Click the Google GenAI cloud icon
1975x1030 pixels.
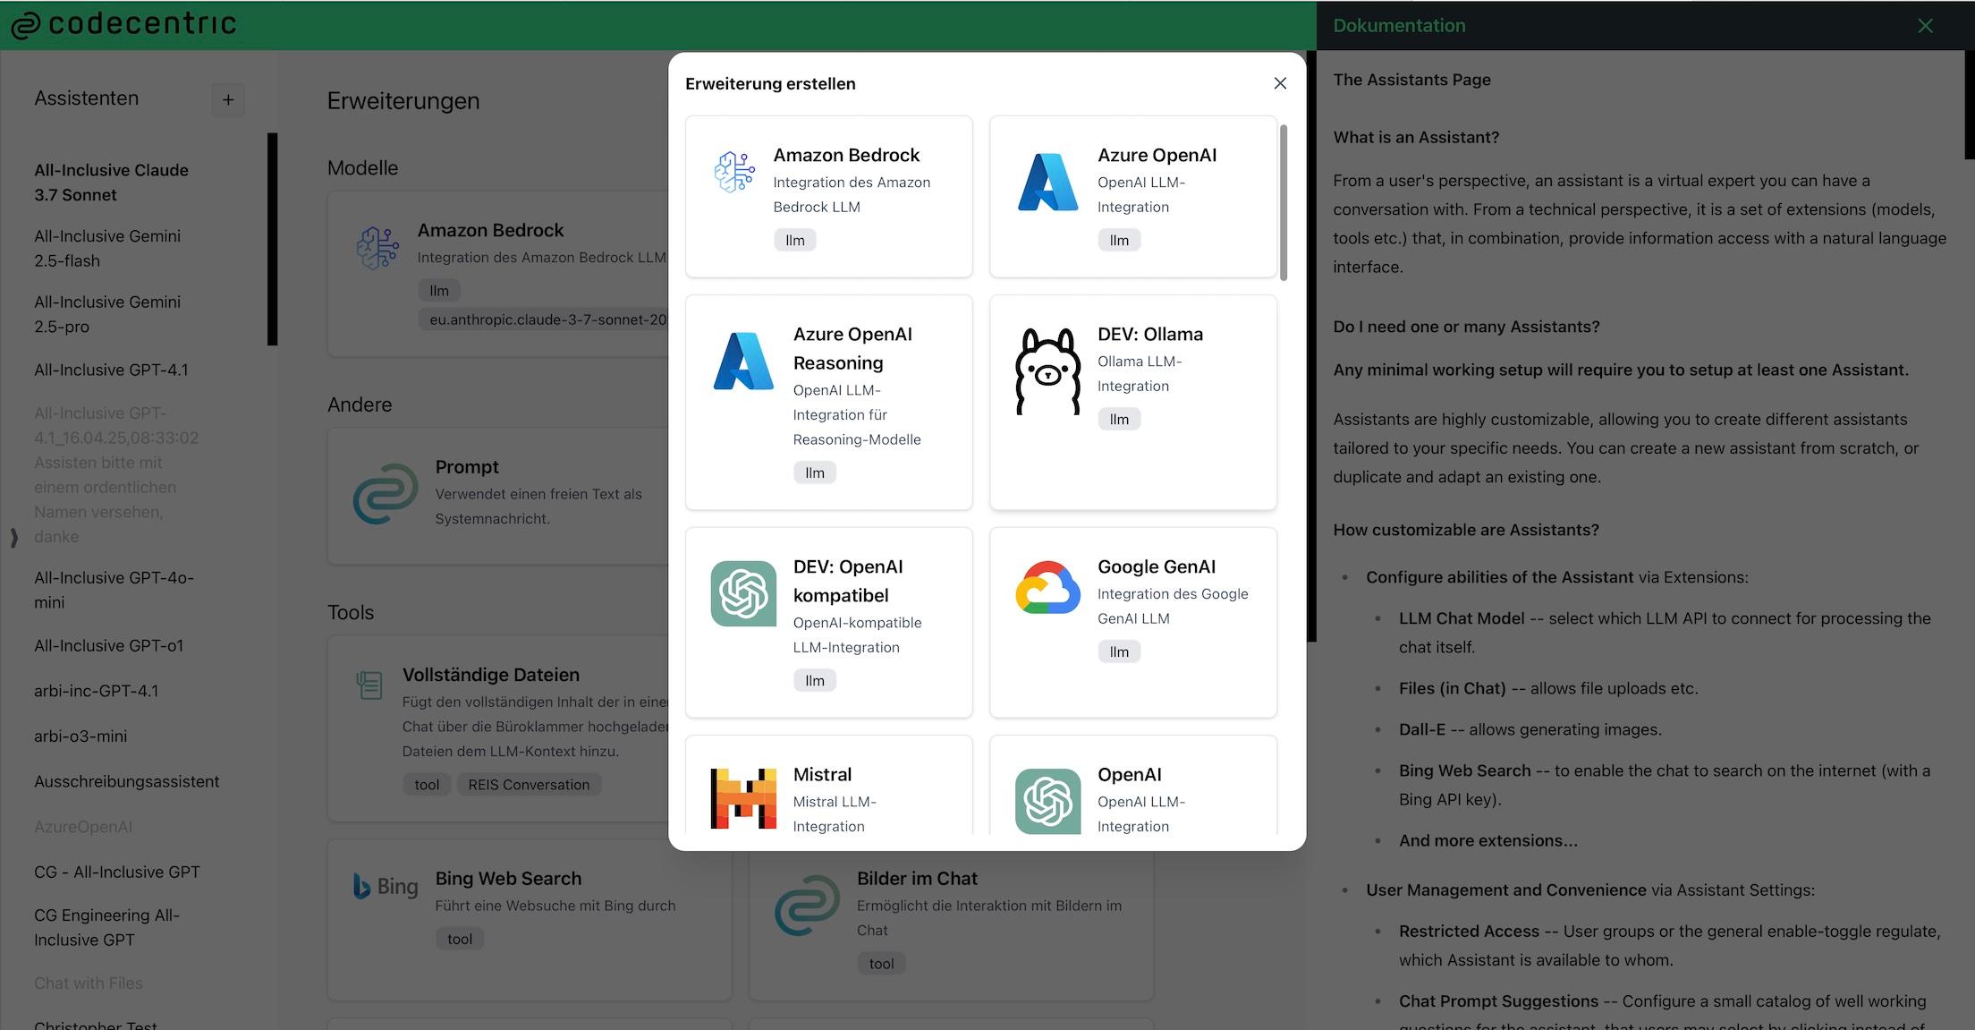point(1047,588)
